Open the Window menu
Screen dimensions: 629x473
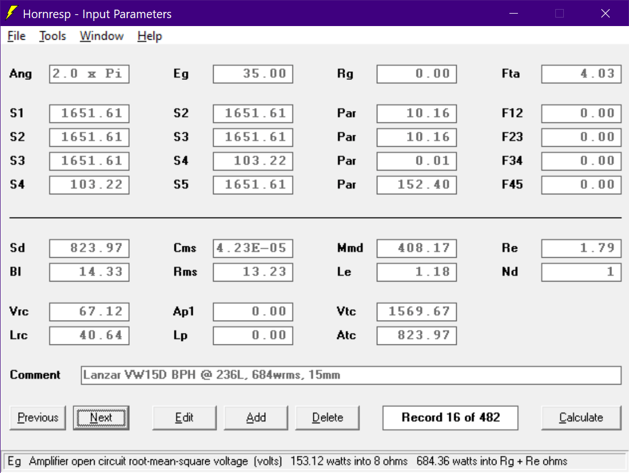(x=101, y=36)
